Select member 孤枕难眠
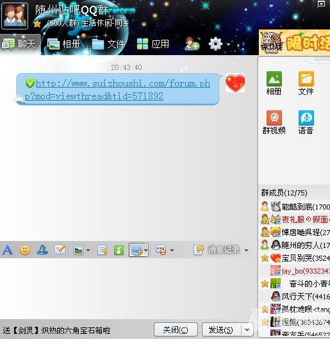 click(295, 309)
